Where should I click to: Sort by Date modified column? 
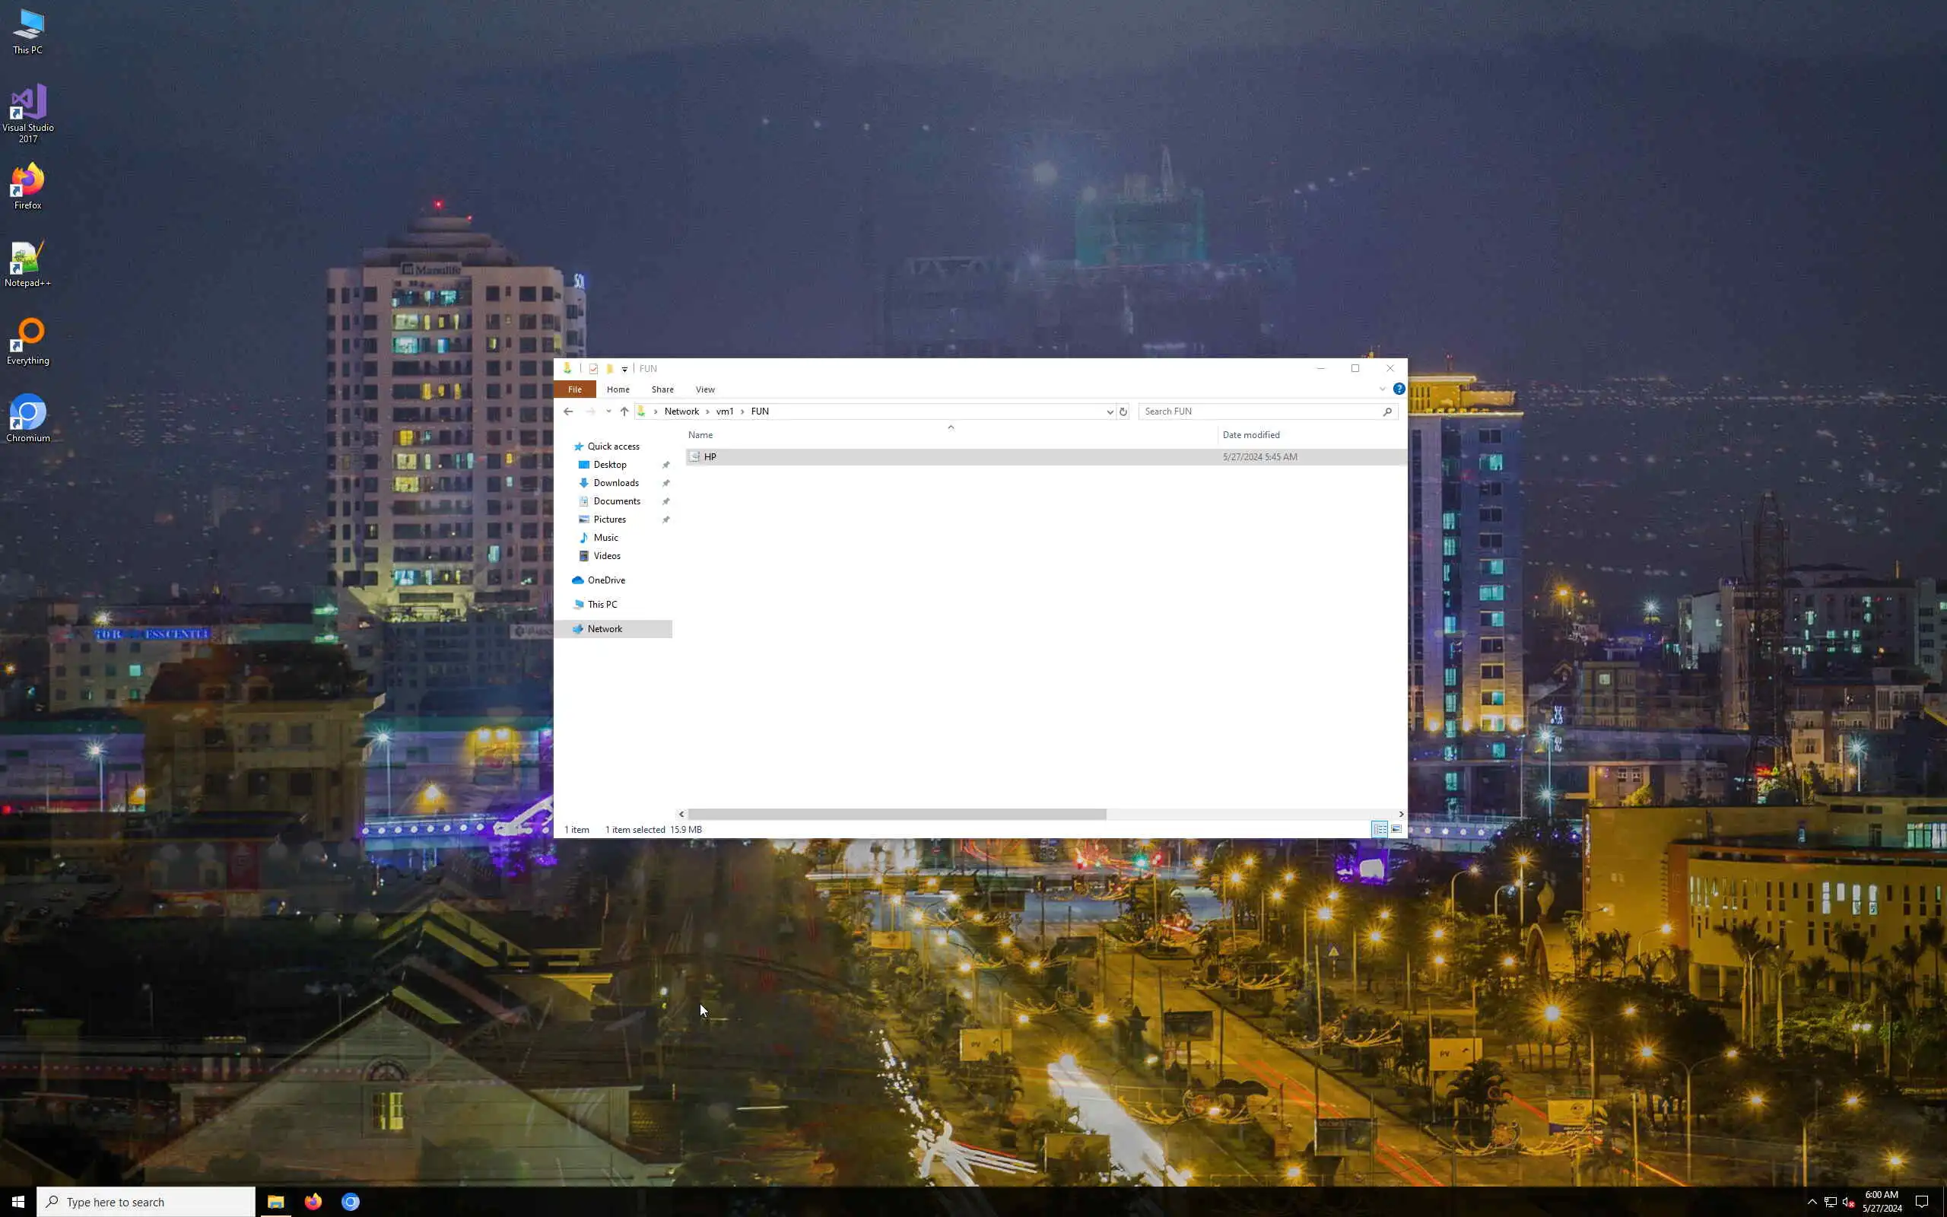(1251, 434)
